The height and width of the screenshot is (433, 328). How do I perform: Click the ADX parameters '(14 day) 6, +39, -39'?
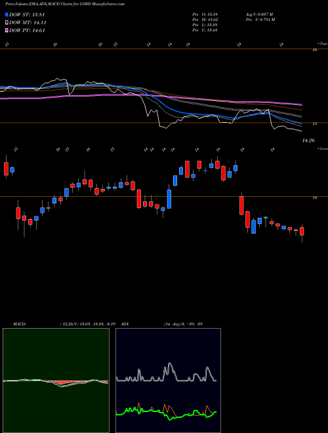[x=183, y=324]
